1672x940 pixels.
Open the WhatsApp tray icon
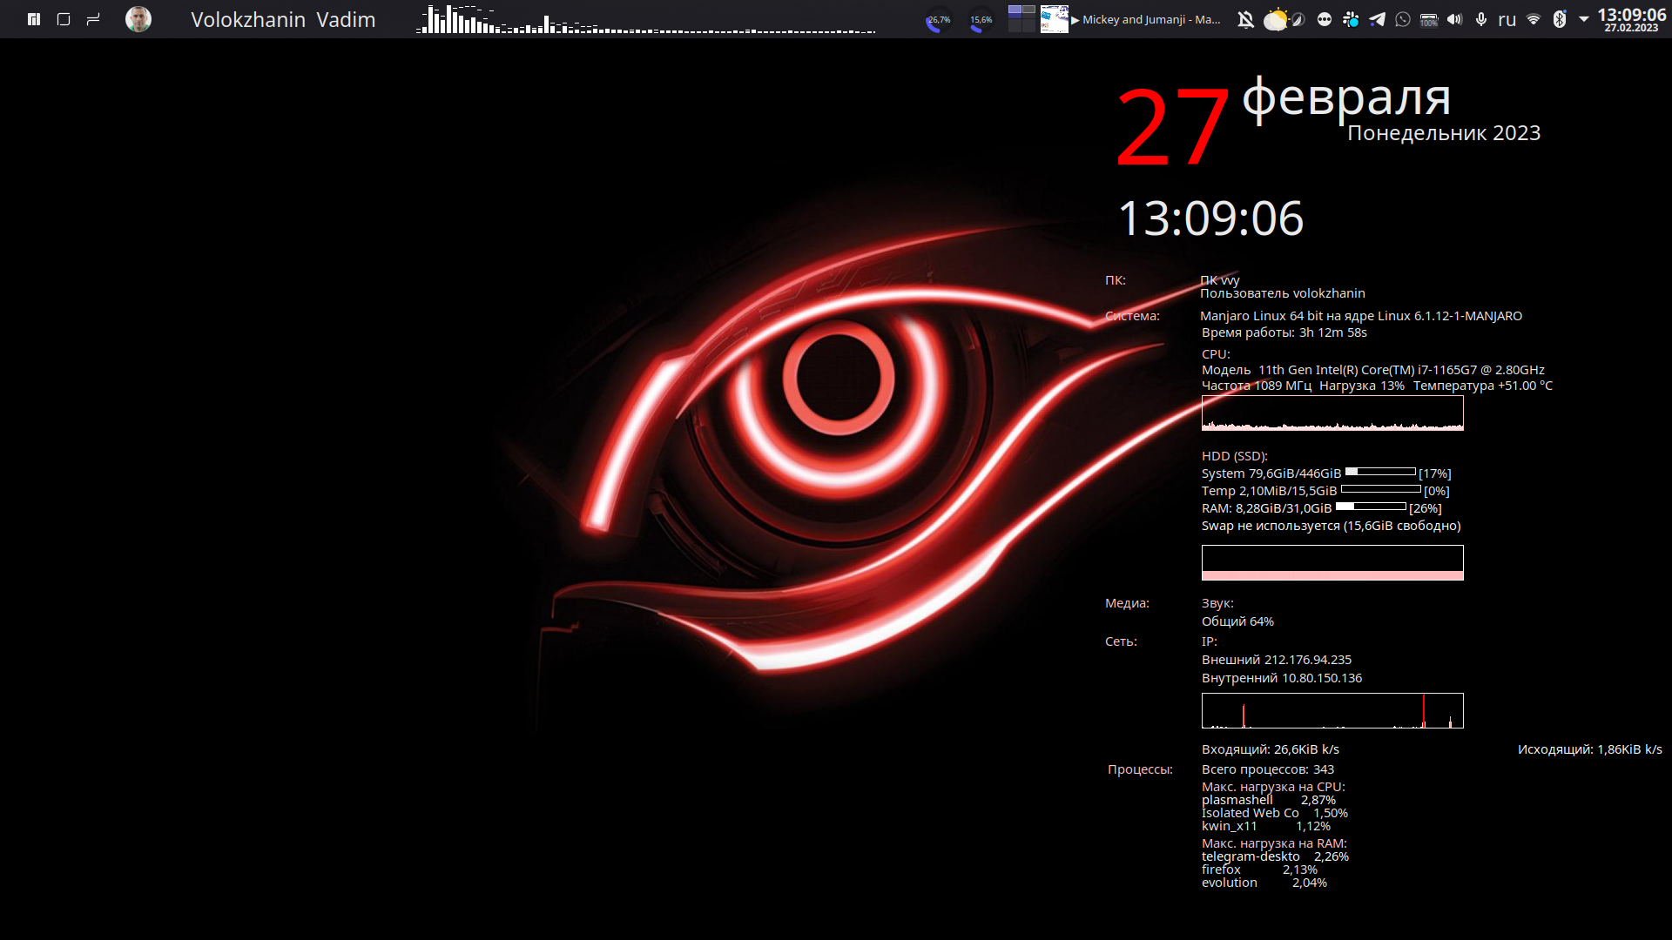click(1403, 19)
